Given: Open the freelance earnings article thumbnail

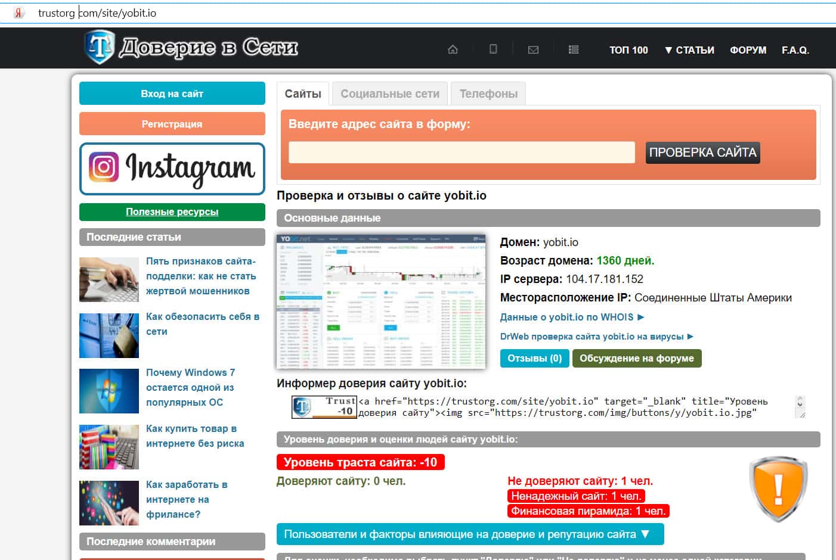Looking at the screenshot, I should (109, 503).
